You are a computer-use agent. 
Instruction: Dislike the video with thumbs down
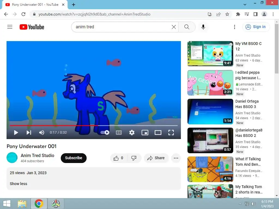pyautogui.click(x=134, y=158)
